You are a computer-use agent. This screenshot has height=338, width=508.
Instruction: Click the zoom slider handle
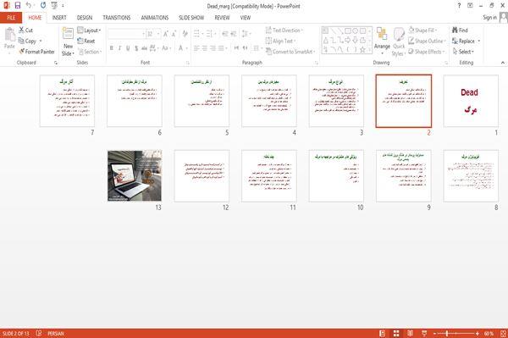coord(447,333)
